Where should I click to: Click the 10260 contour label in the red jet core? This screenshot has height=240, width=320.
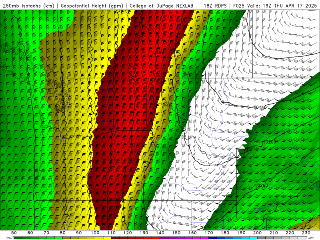157,52
